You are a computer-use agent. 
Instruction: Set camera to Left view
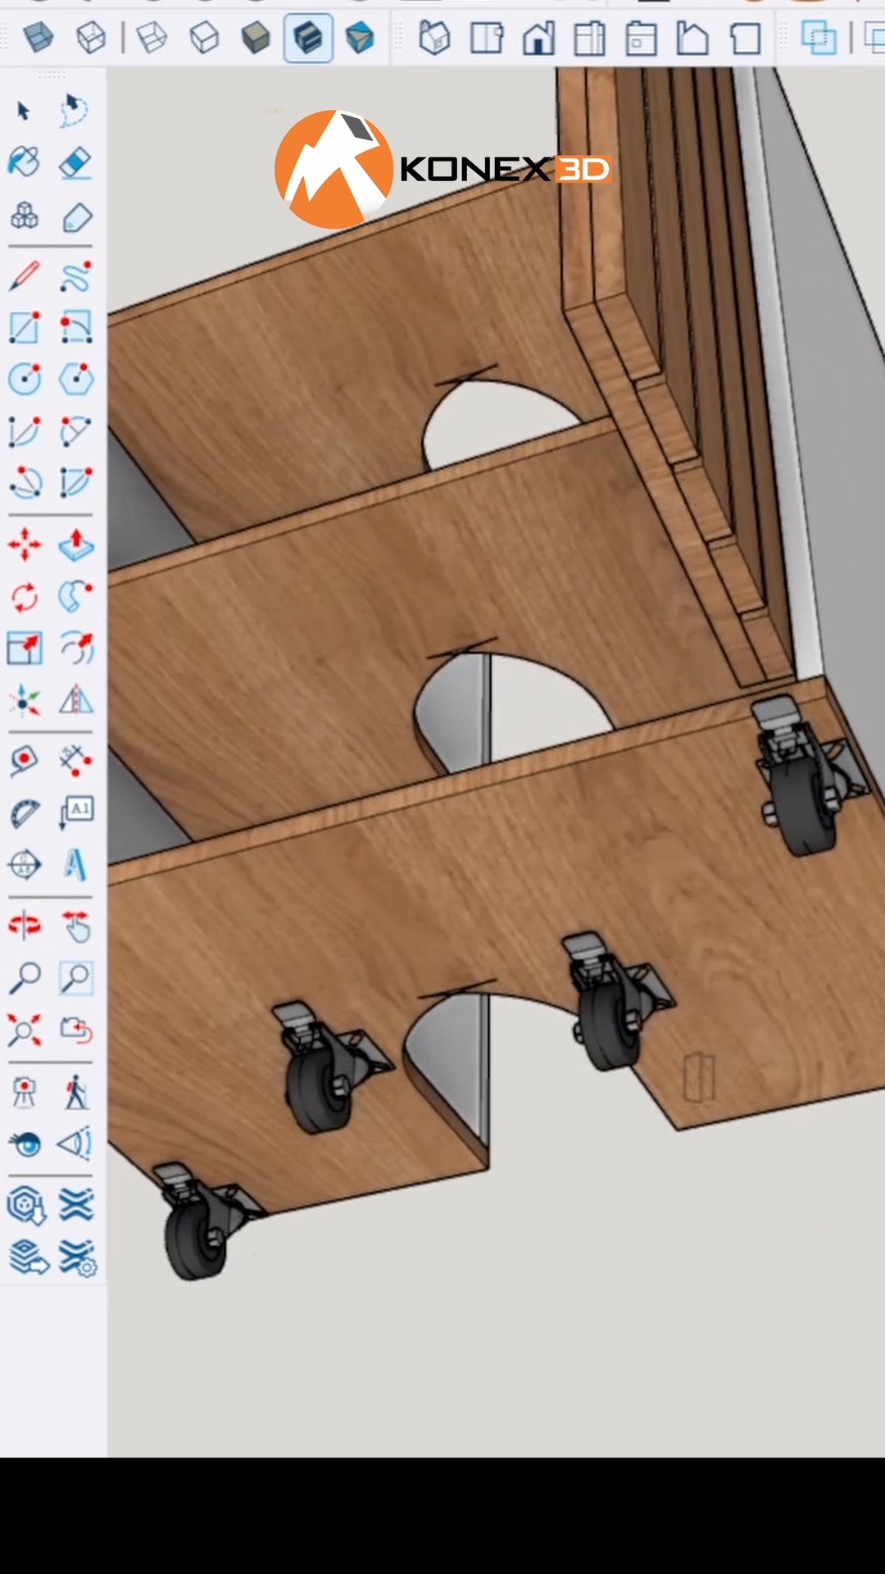coord(693,38)
